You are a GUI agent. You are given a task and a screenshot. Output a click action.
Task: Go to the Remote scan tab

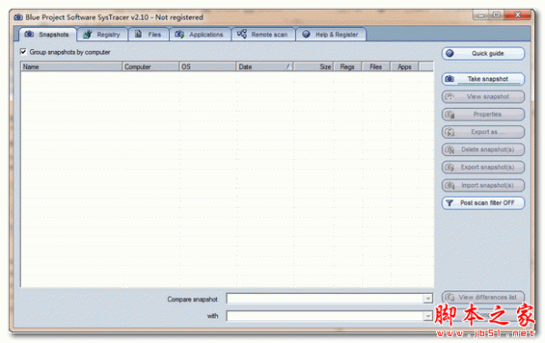tap(263, 34)
